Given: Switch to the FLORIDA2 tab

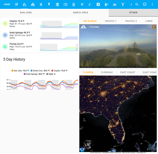Looking at the screenshot, I should click(x=107, y=72).
